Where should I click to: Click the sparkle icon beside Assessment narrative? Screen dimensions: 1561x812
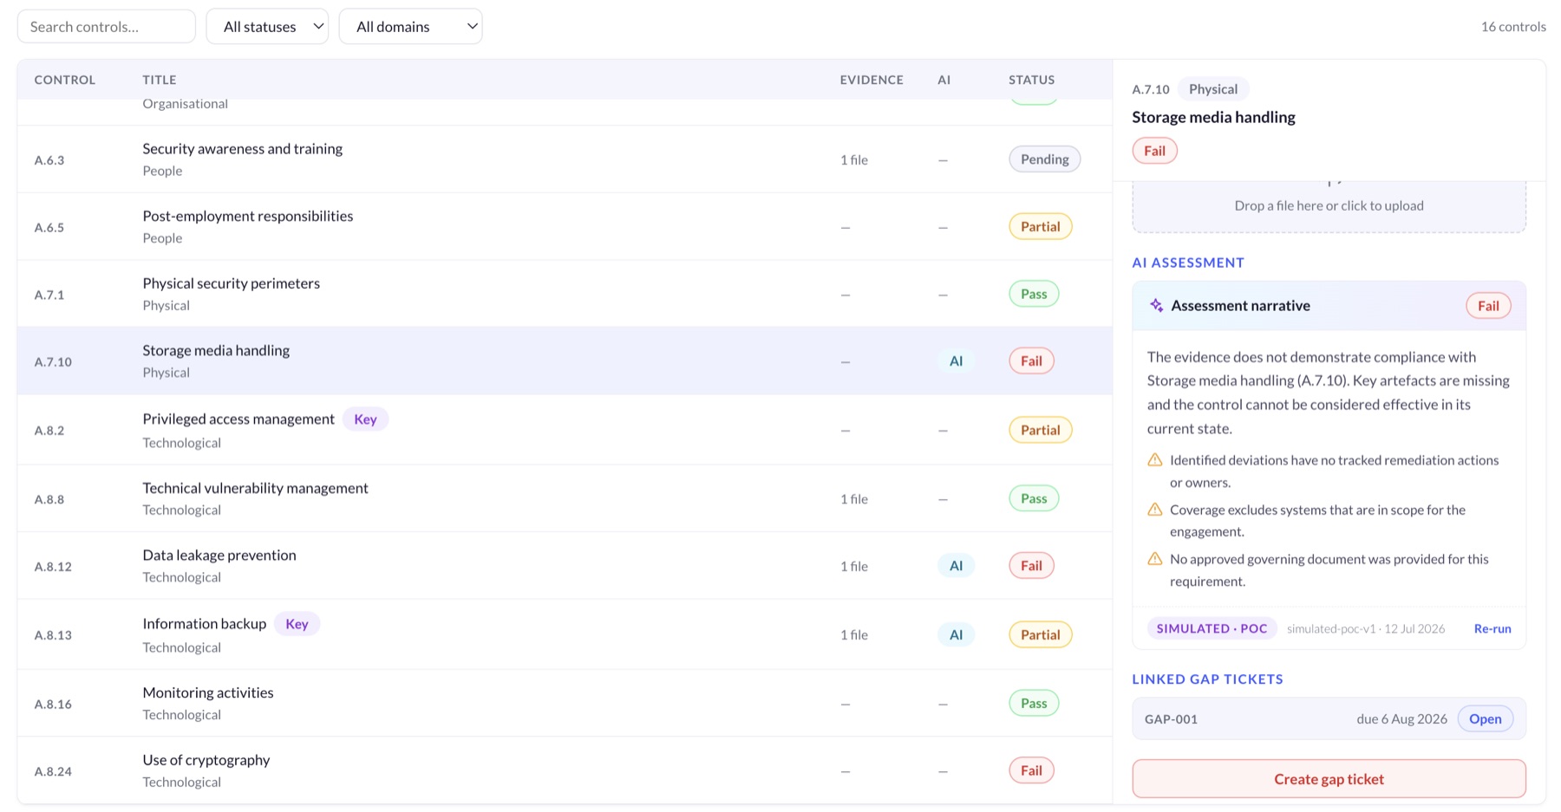pos(1156,305)
